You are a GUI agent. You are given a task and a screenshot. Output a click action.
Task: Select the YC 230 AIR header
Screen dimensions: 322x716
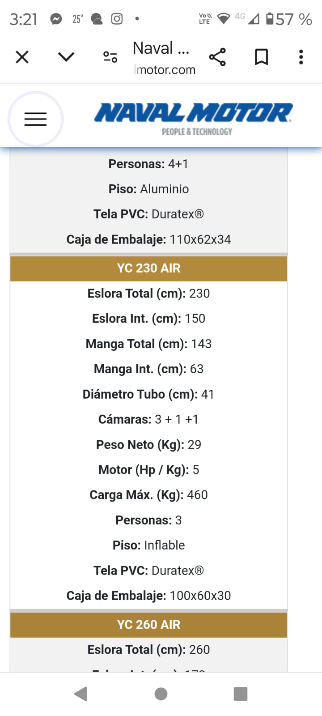pyautogui.click(x=148, y=268)
